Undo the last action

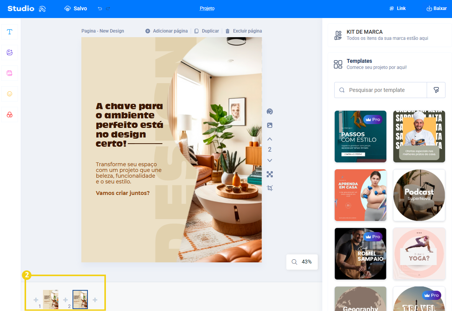pos(100,9)
